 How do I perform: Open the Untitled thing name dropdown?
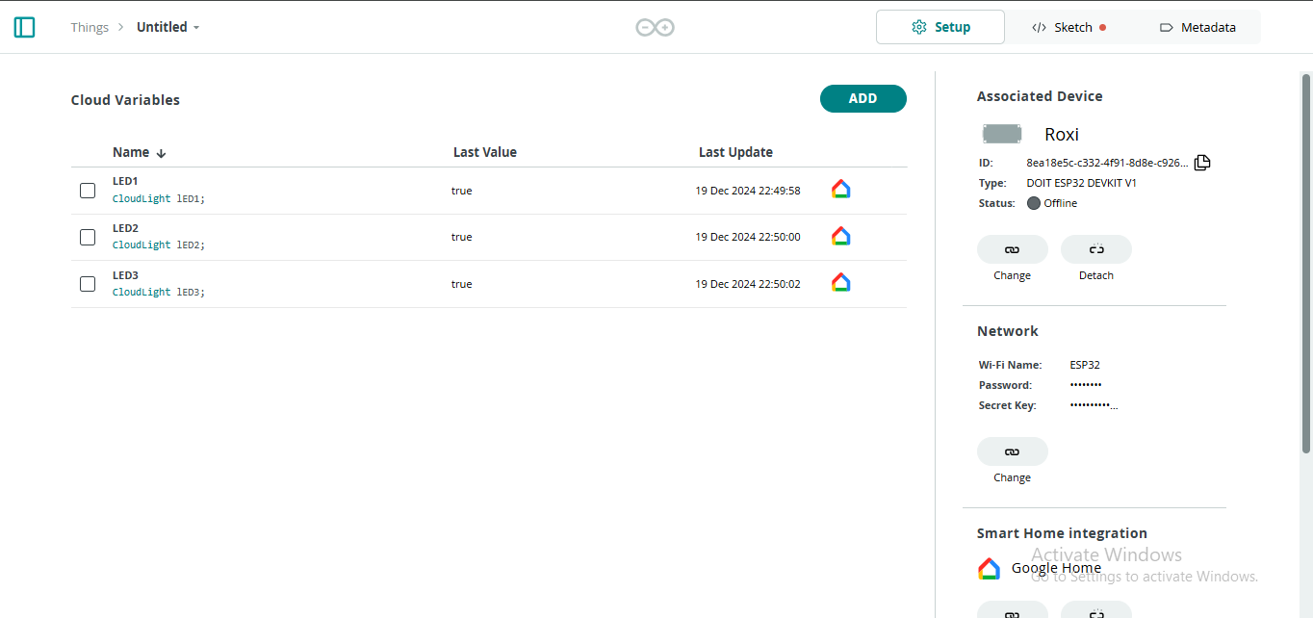[x=196, y=27]
